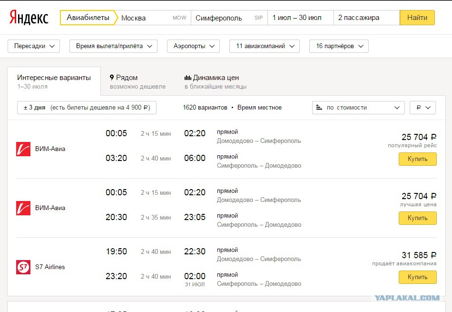This screenshot has width=452, height=312.
Task: Click the 03:20 return departure time
Action: 116,158
